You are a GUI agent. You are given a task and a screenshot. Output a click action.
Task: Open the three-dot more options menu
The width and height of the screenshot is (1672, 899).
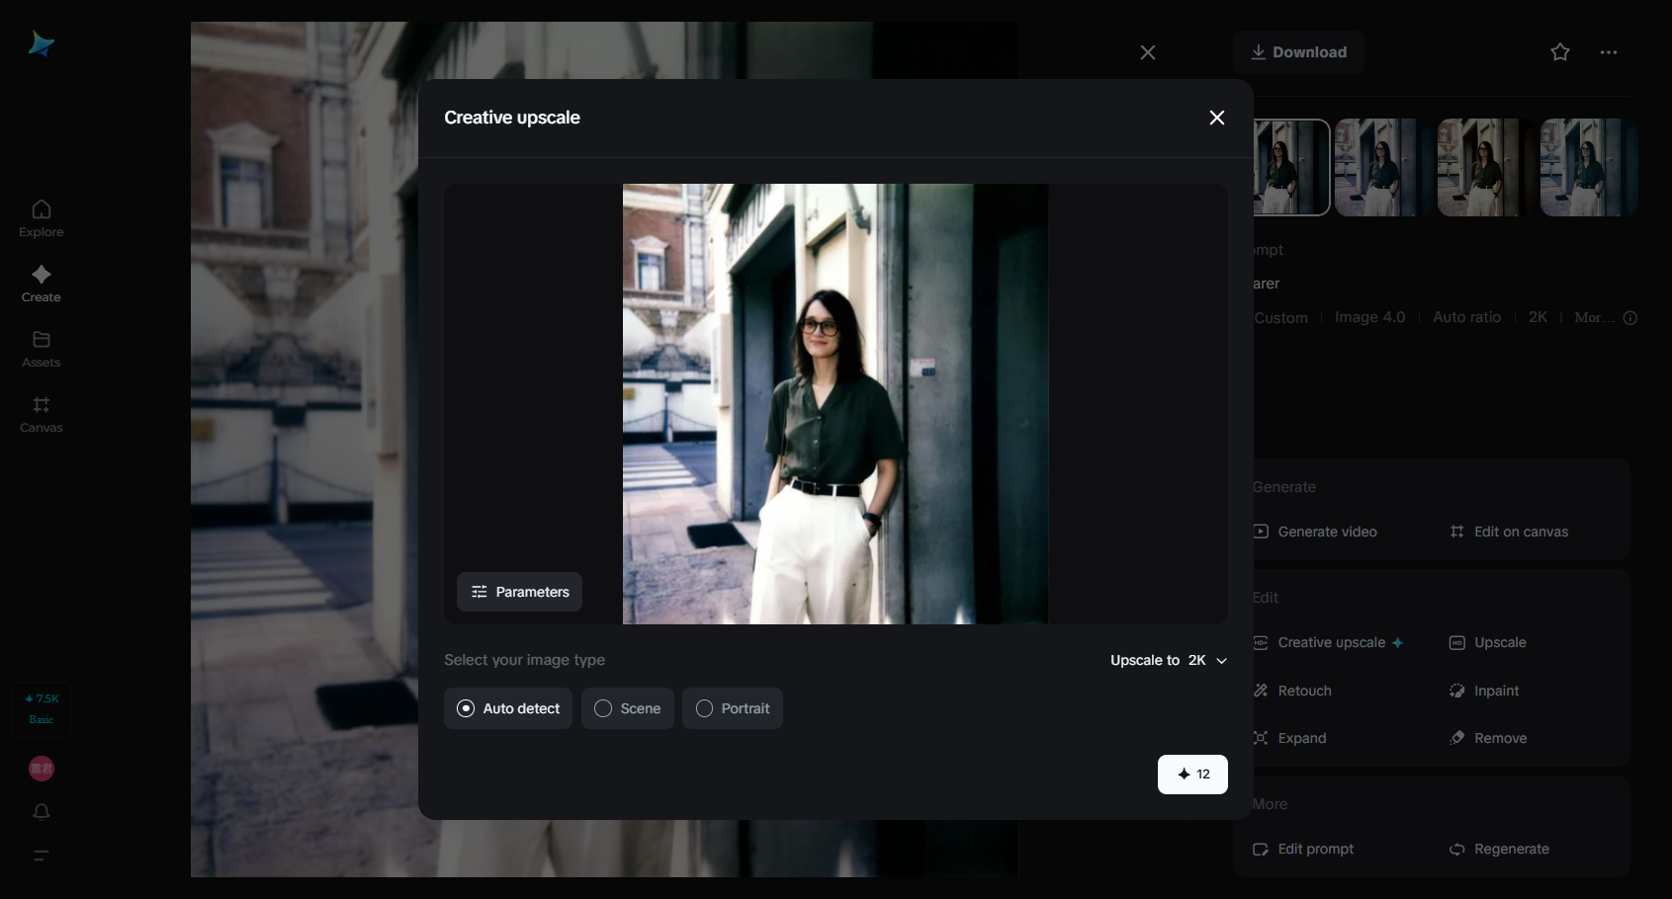coord(1609,52)
